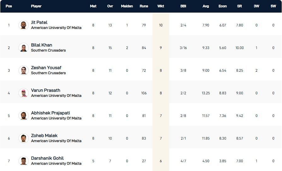Click Zoheb Malek's player avatar

pos(24,138)
